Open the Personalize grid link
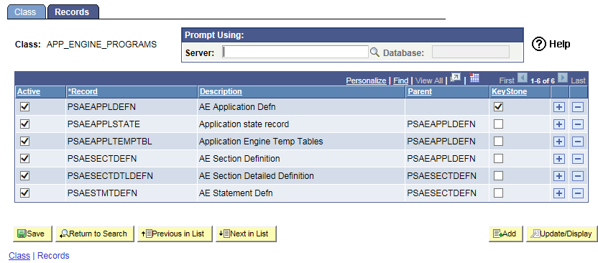 pos(366,80)
